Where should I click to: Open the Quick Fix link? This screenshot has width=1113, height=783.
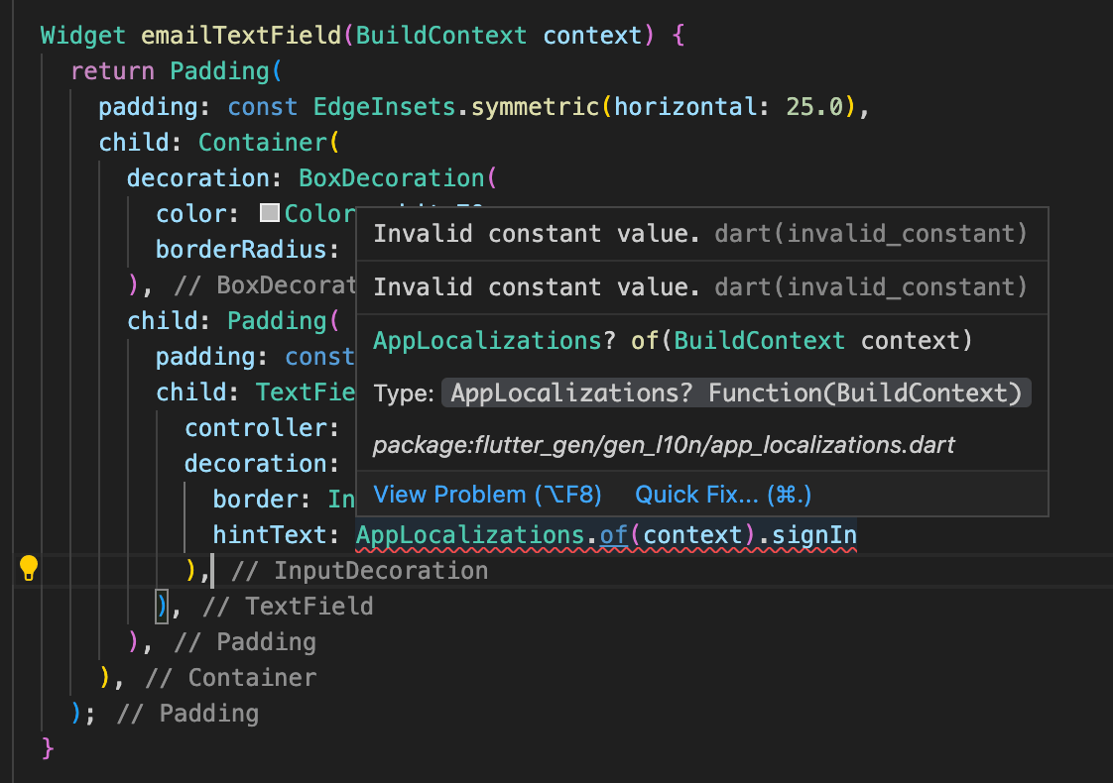pyautogui.click(x=722, y=495)
